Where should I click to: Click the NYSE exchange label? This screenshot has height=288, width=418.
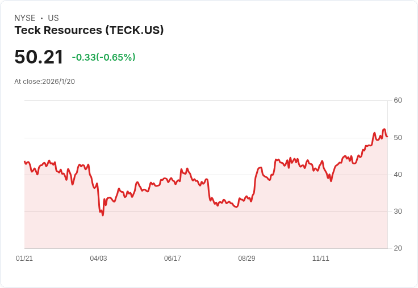(x=25, y=18)
